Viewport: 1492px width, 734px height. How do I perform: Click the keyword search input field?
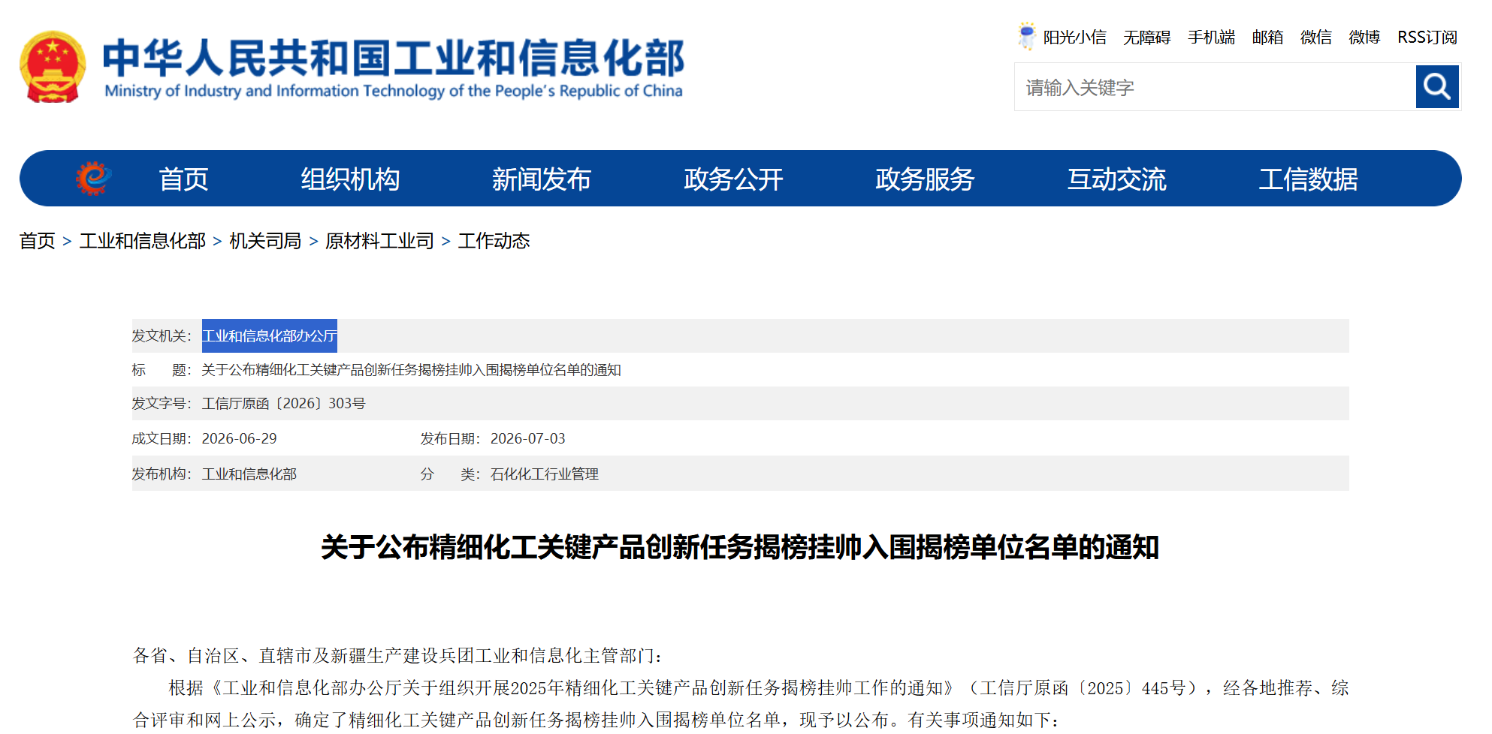click(x=1215, y=87)
